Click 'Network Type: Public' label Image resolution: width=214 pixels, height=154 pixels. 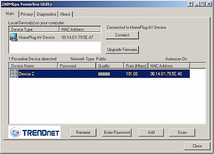(88, 59)
